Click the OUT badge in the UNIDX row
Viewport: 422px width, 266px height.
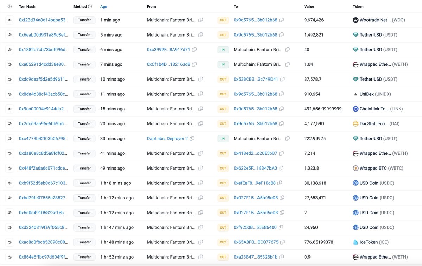pos(223,94)
